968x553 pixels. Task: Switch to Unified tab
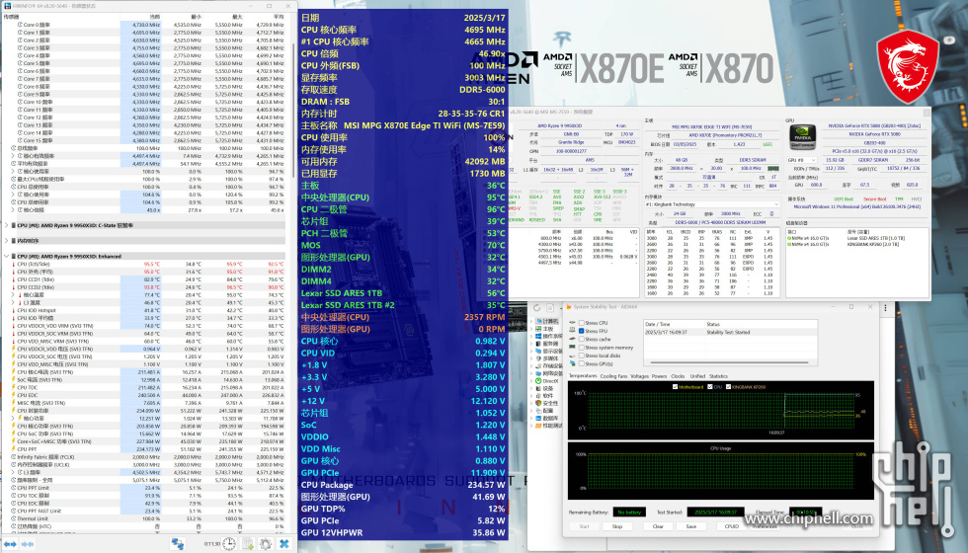click(697, 376)
